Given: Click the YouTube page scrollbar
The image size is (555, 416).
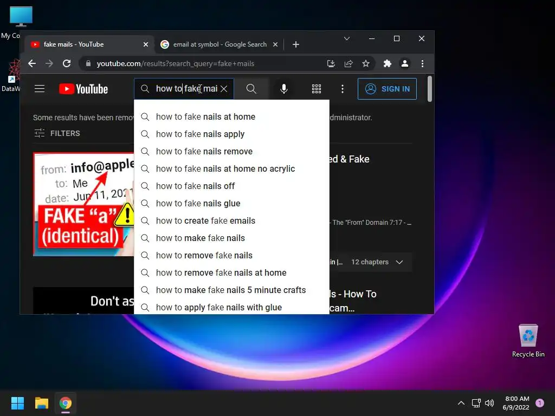Looking at the screenshot, I should coord(430,89).
